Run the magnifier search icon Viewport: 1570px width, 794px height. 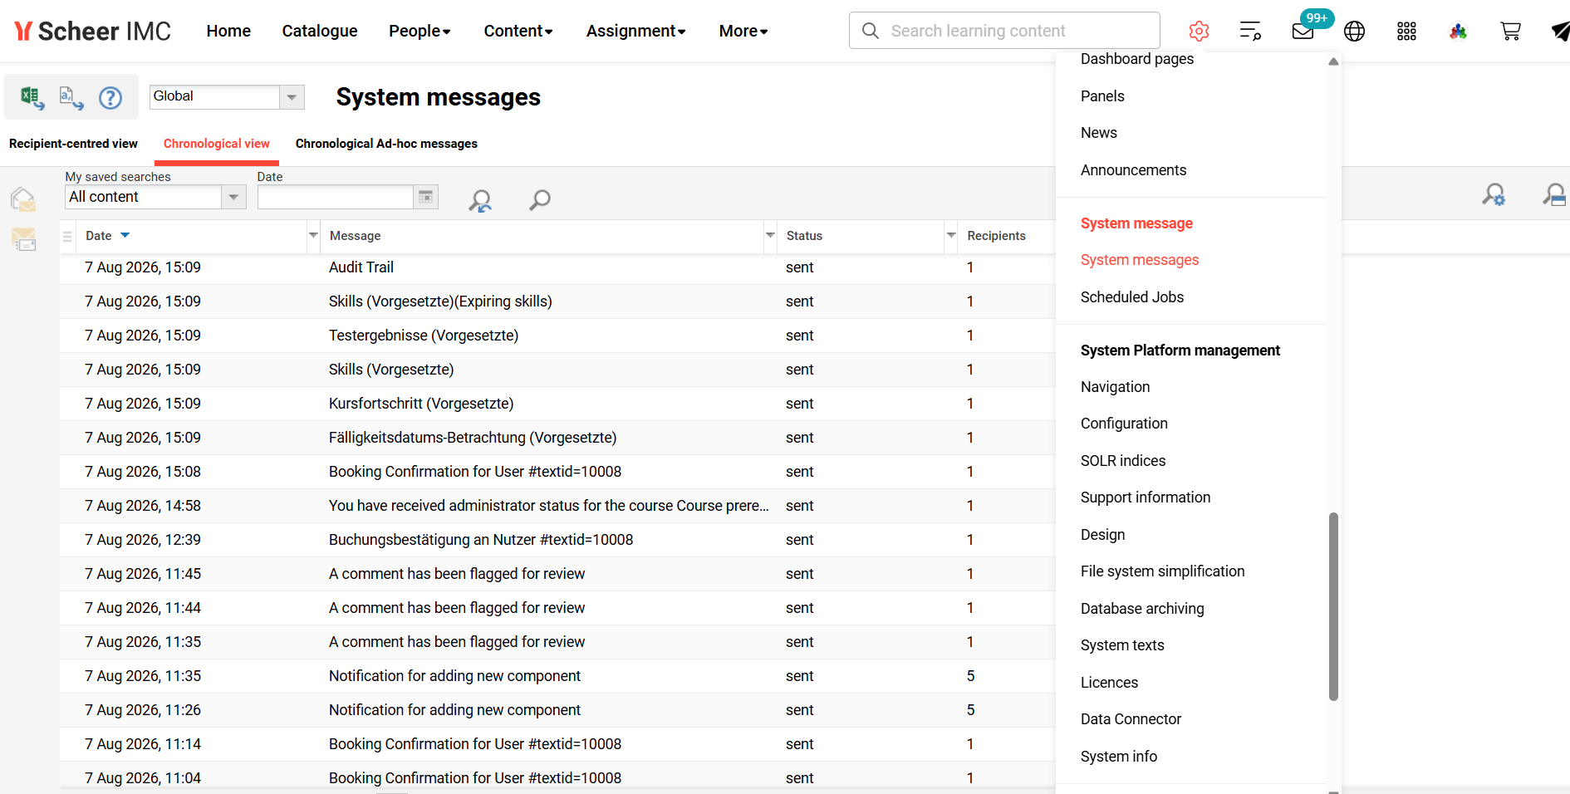(540, 199)
